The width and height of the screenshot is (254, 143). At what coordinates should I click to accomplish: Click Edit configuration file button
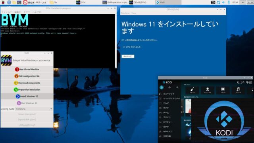click(x=27, y=76)
